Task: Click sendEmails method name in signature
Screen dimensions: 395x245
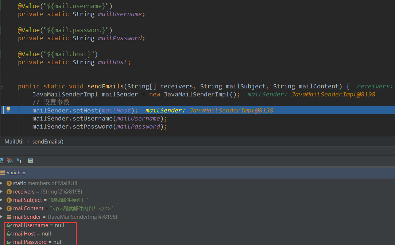Action: click(x=105, y=86)
